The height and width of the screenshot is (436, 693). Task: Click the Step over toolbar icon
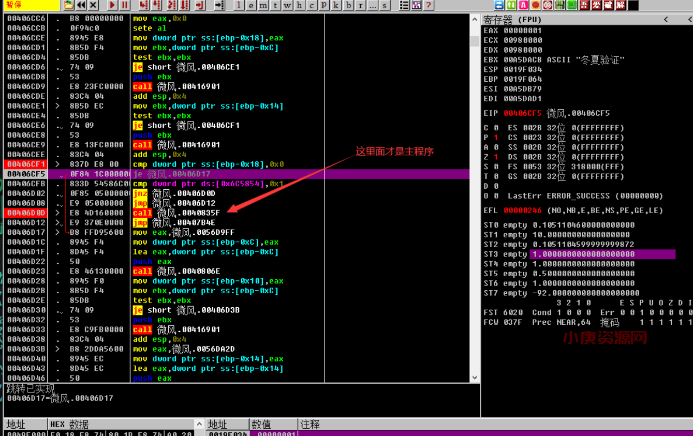coord(157,5)
